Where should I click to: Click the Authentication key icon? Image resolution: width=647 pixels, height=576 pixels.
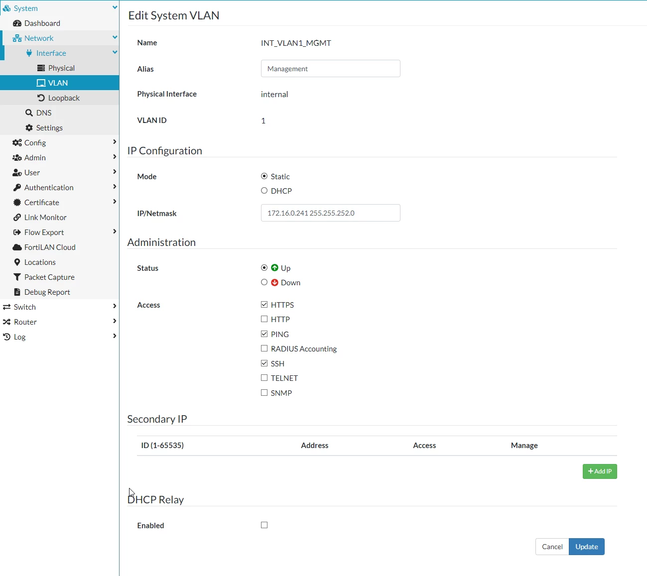pyautogui.click(x=17, y=188)
